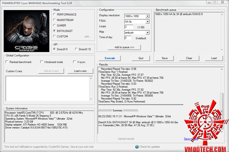Close the Benchmarking Tool window
Image resolution: width=229 pixels, height=152 pixels.
coord(222,2)
